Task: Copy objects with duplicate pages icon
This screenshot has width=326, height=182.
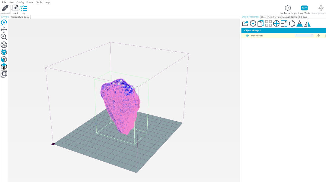Action: 261,24
